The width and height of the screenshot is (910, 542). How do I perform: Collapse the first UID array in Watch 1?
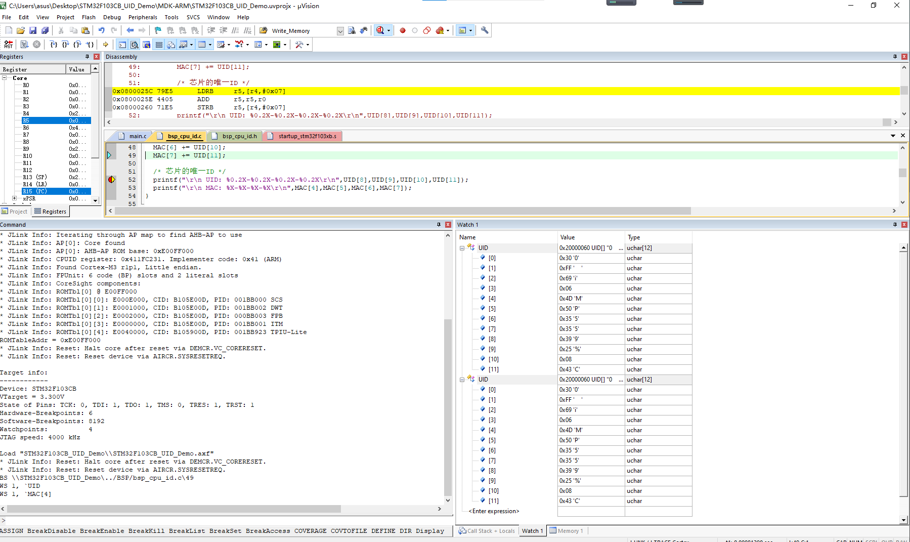click(462, 247)
